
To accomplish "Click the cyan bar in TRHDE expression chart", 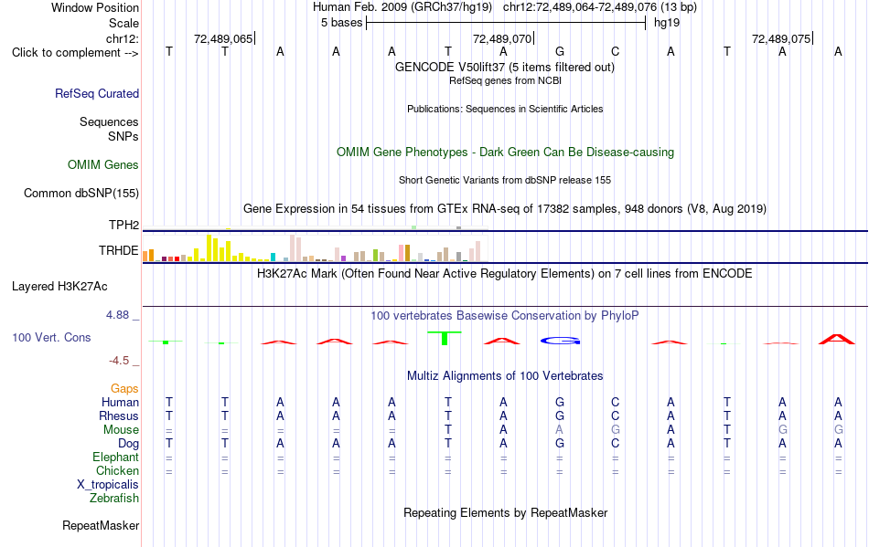I will [x=273, y=258].
